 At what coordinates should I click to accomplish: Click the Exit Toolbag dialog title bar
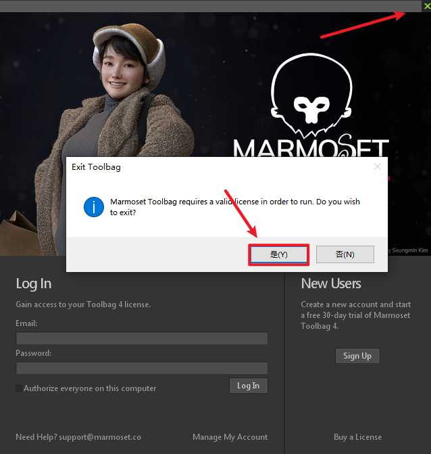pyautogui.click(x=203, y=166)
